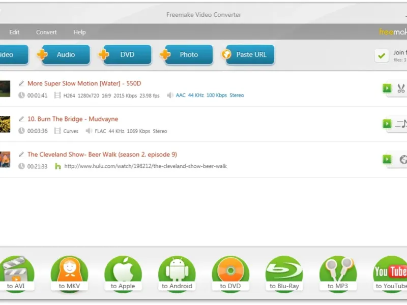
Task: Click the hulu.com URL for Cleveland Show
Action: [x=146, y=166]
